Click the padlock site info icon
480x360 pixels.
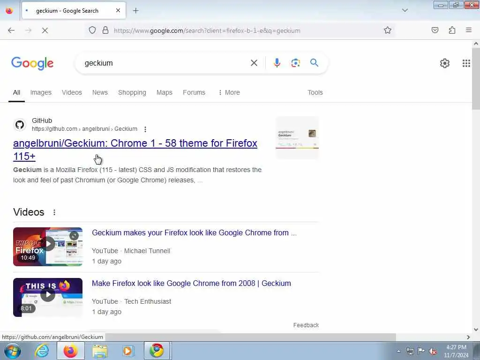pyautogui.click(x=105, y=30)
